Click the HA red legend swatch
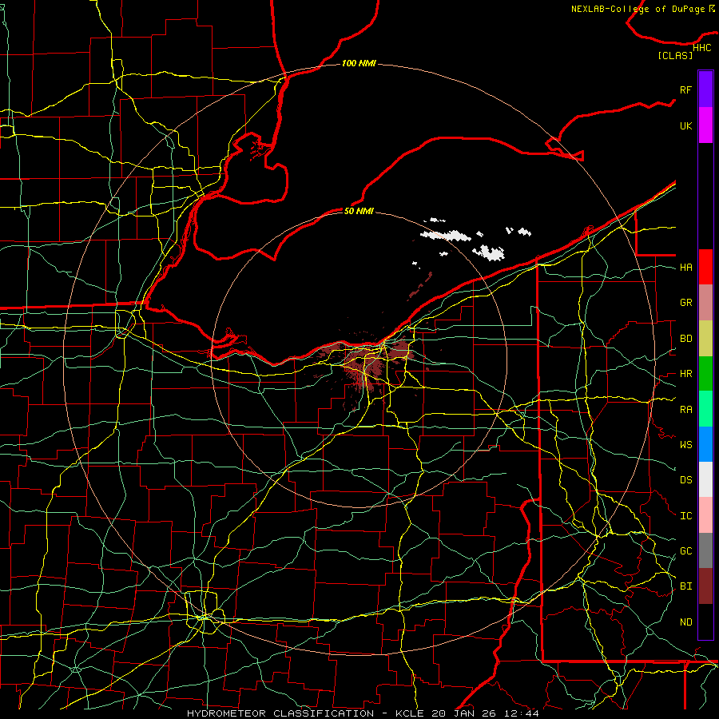Viewport: 719px width, 719px height. (705, 267)
